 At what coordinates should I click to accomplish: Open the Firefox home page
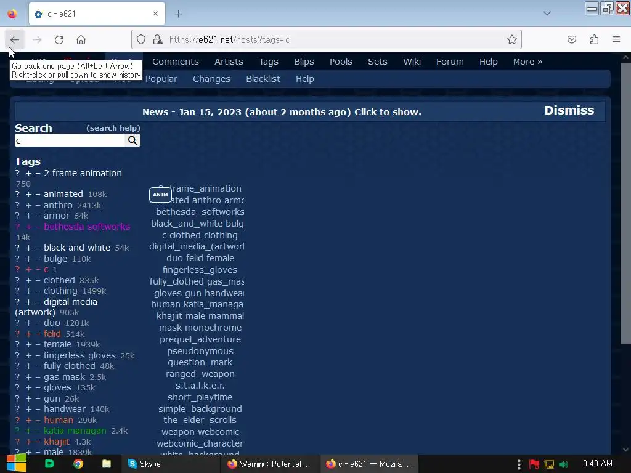81,40
